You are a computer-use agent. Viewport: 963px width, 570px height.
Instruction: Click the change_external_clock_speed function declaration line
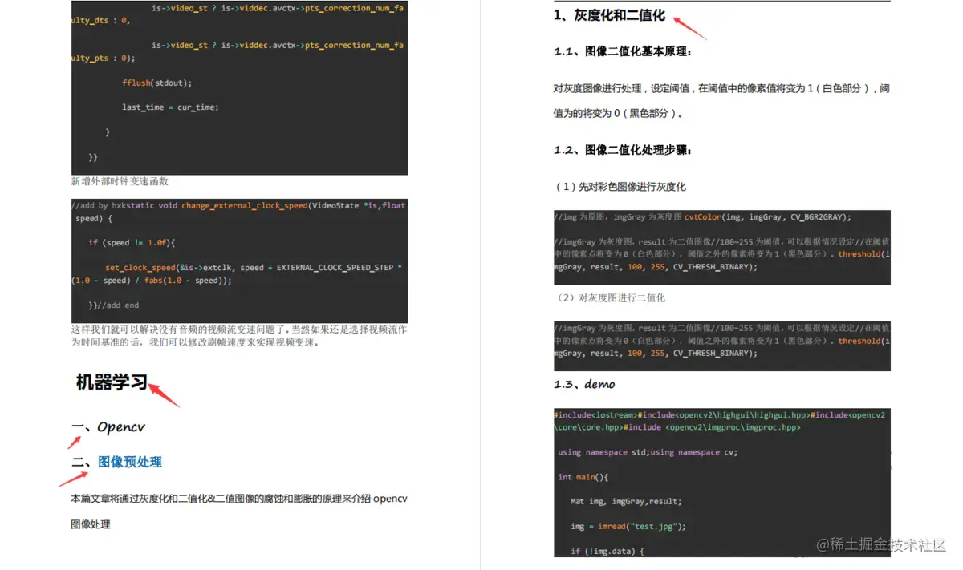pyautogui.click(x=238, y=205)
